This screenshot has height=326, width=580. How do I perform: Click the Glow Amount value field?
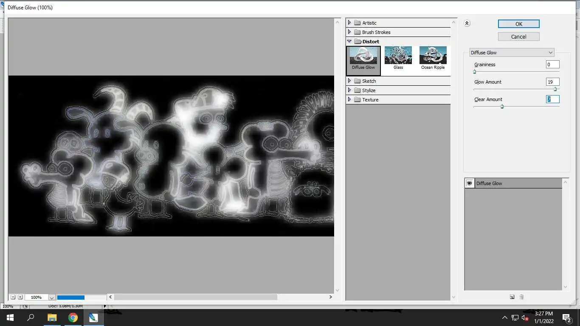point(552,82)
